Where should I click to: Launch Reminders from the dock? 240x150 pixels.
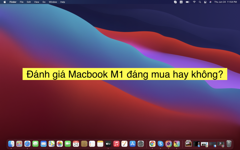(x=92, y=144)
